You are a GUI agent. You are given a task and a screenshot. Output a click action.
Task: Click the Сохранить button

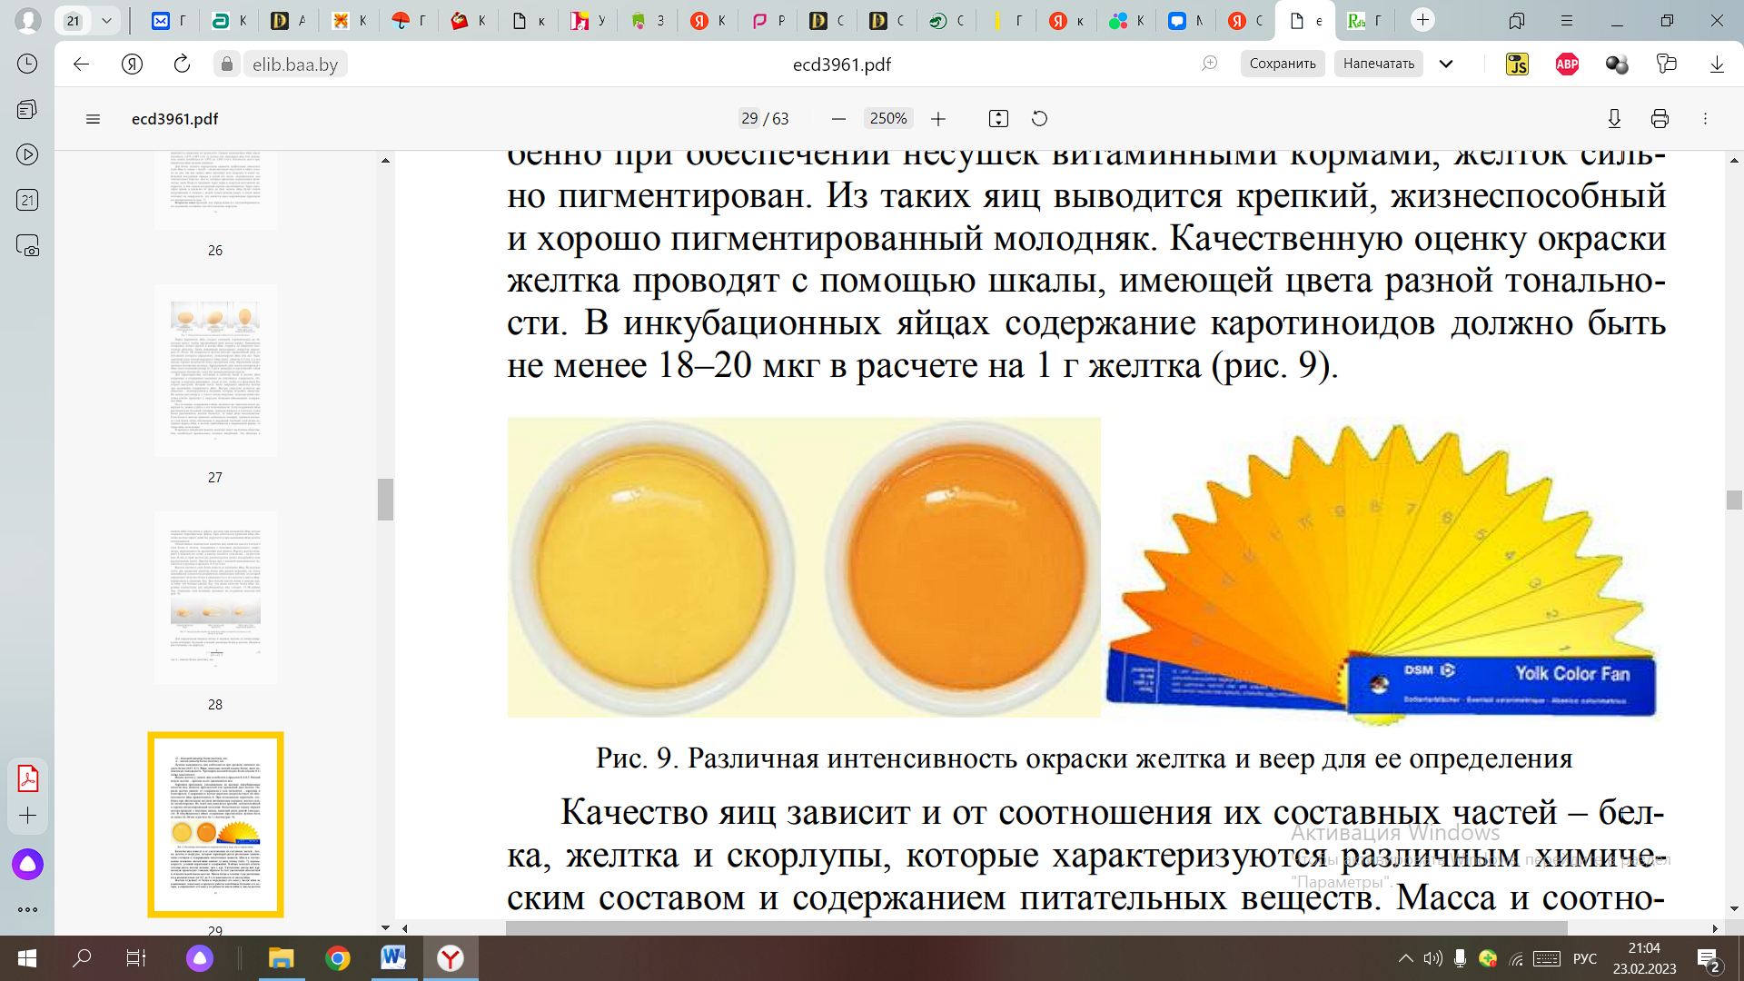pyautogui.click(x=1282, y=64)
